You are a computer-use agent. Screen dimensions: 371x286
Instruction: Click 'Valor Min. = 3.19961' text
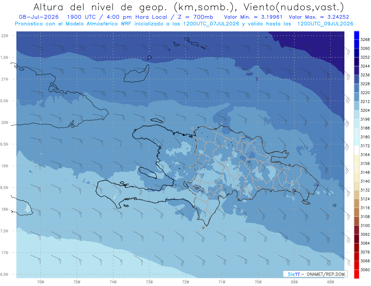(x=253, y=17)
